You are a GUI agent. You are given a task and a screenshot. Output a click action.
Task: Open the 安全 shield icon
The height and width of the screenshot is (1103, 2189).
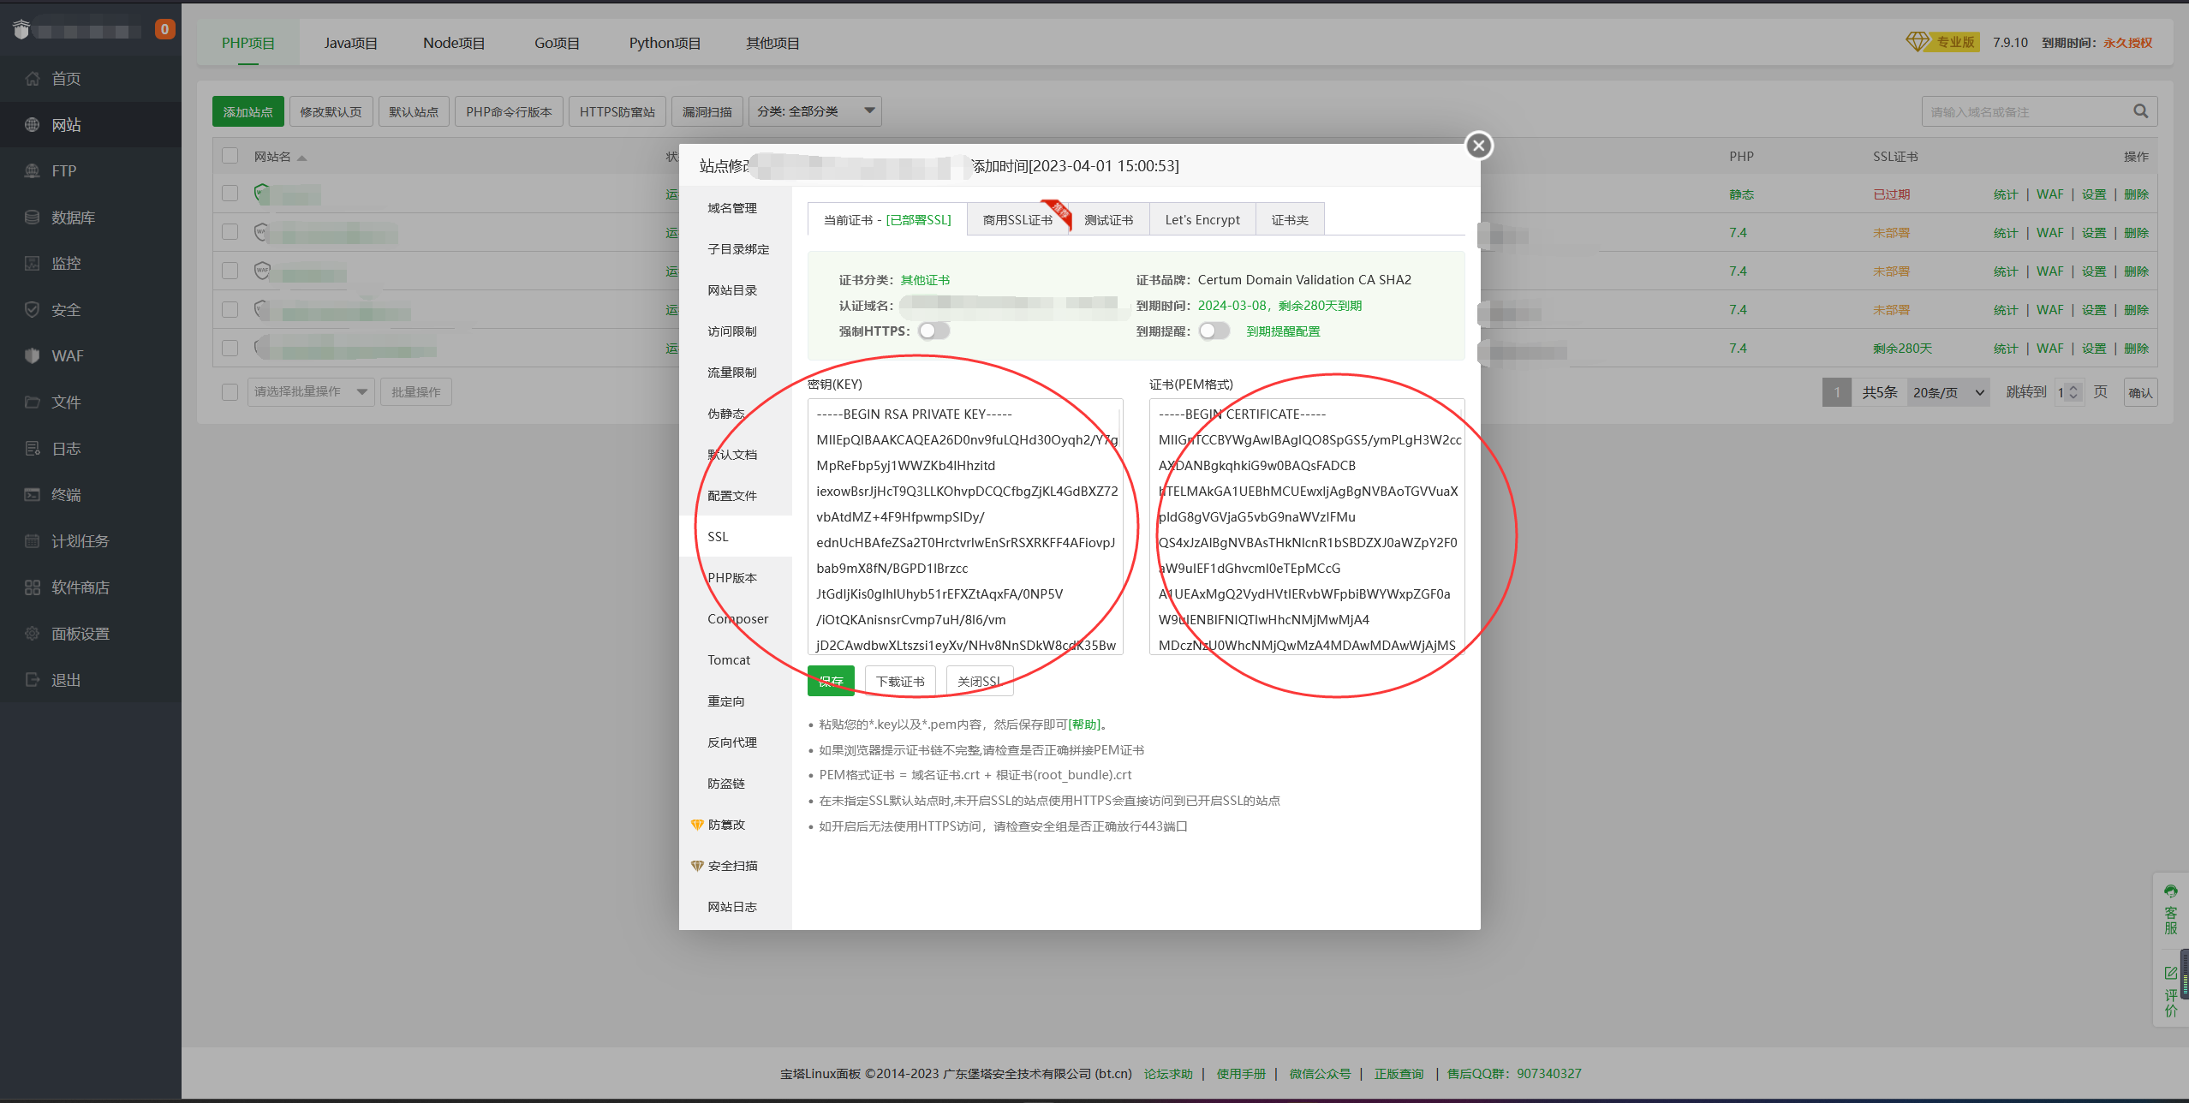click(x=33, y=310)
